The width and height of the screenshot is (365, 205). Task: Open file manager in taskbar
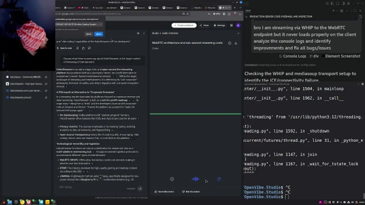pos(9,202)
